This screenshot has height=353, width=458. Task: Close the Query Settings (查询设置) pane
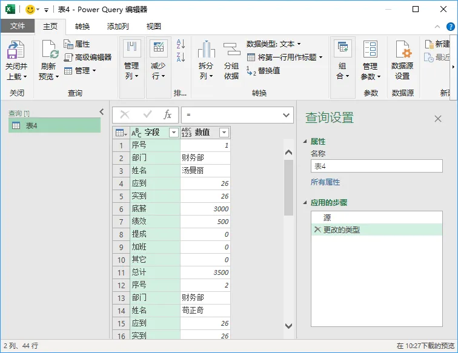[x=438, y=119]
